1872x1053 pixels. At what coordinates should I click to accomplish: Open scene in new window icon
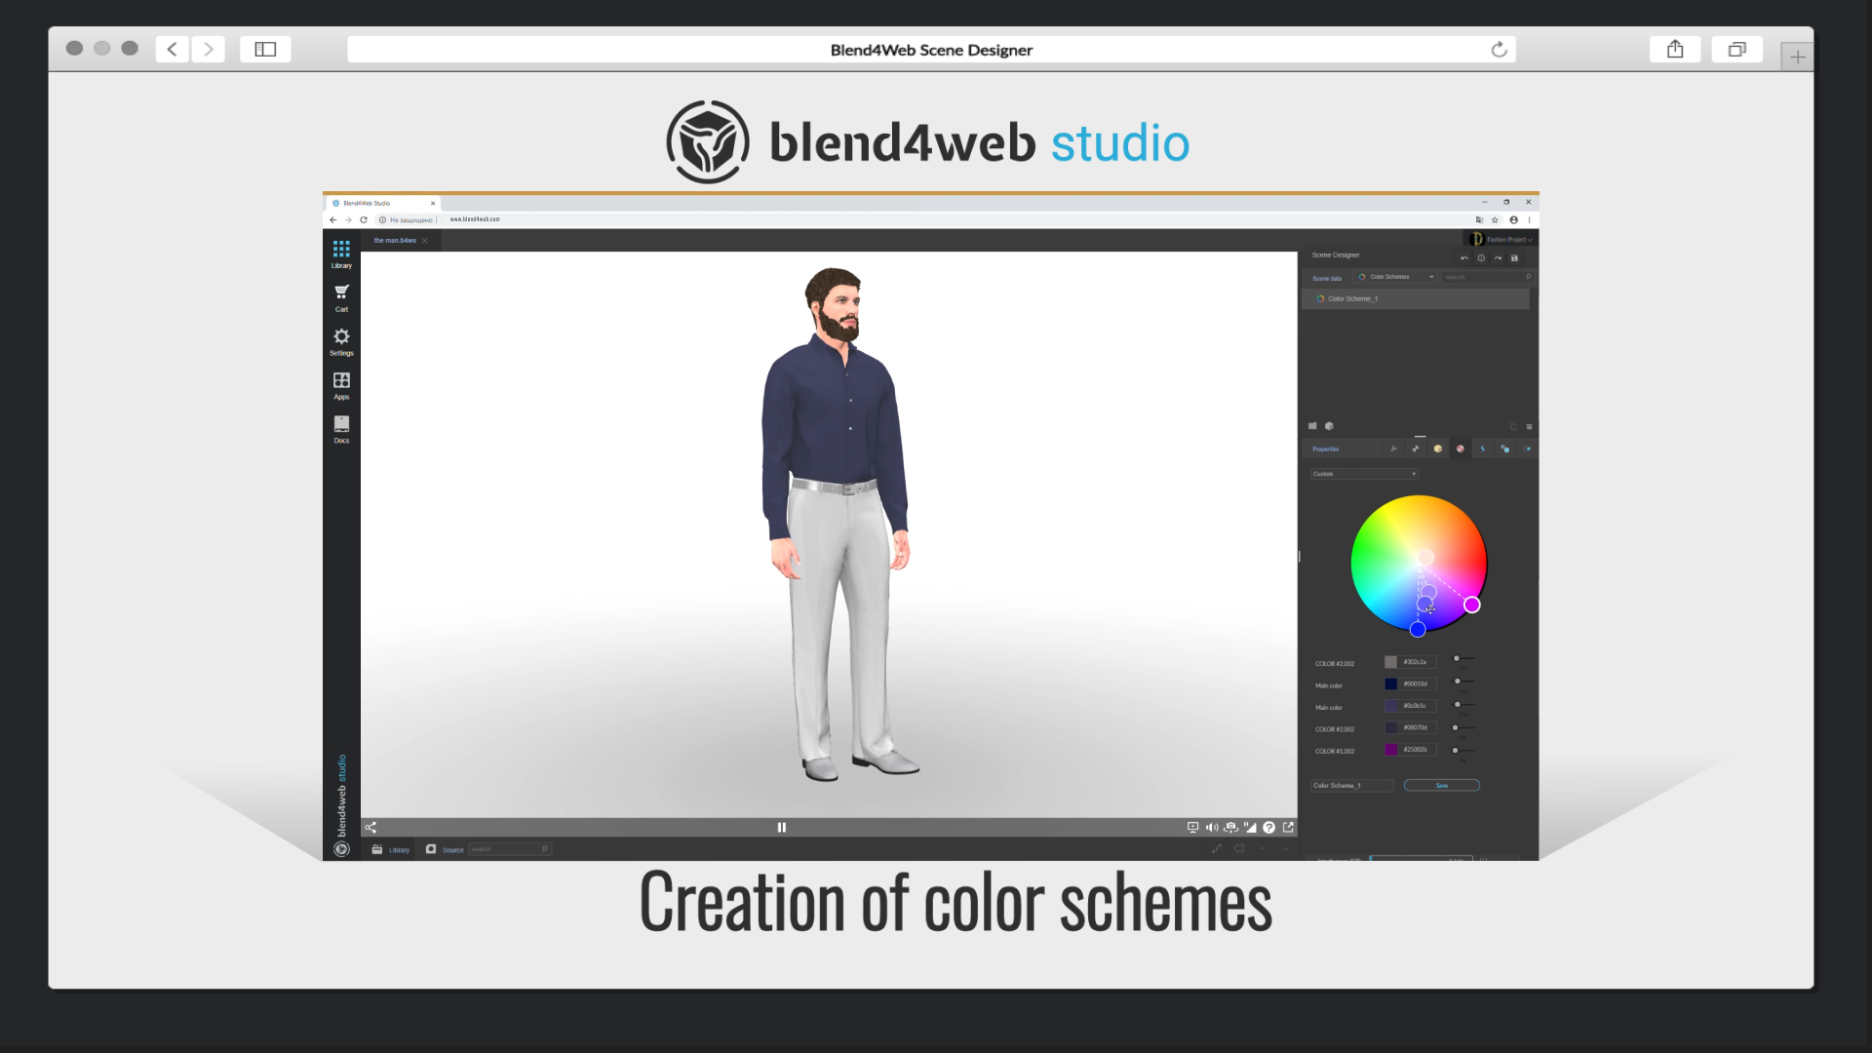coord(1288,827)
